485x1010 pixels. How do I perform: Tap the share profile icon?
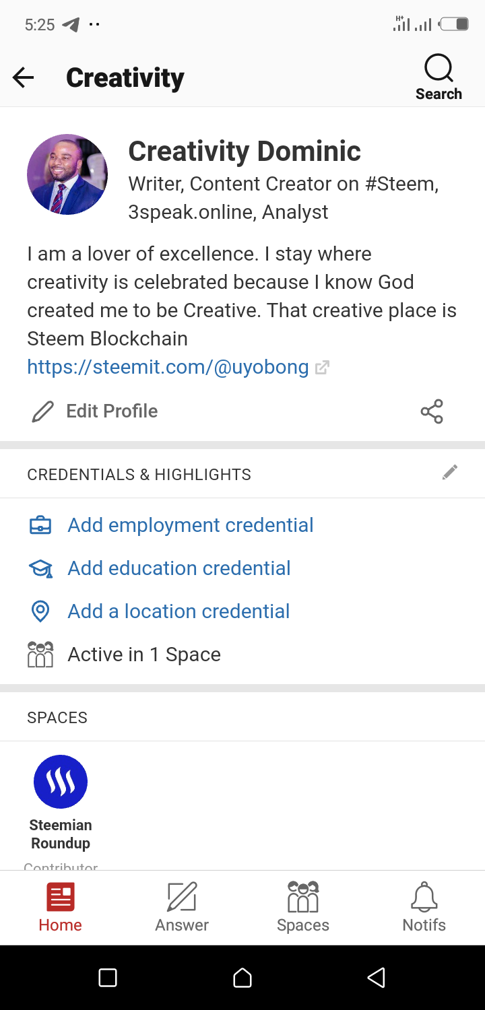[x=432, y=411]
